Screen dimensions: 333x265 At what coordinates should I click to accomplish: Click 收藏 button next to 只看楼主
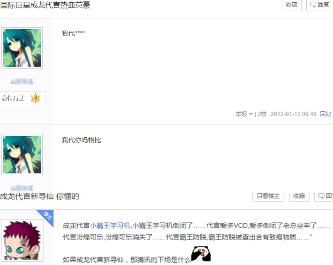[299, 196]
